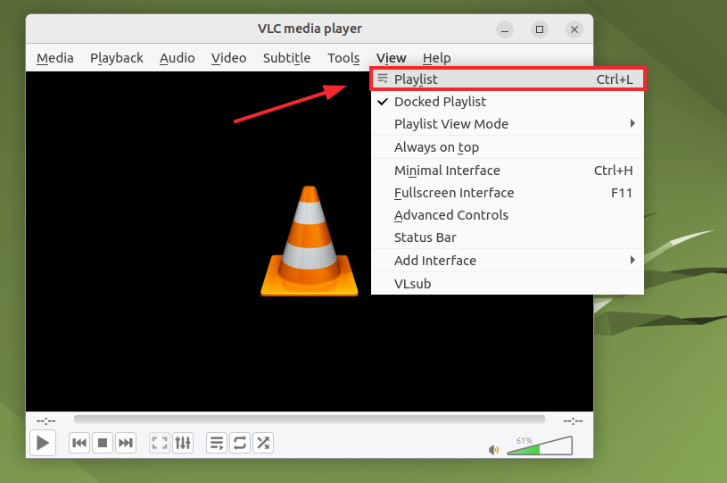Image resolution: width=727 pixels, height=483 pixels.
Task: Open the Playback menu
Action: click(116, 58)
